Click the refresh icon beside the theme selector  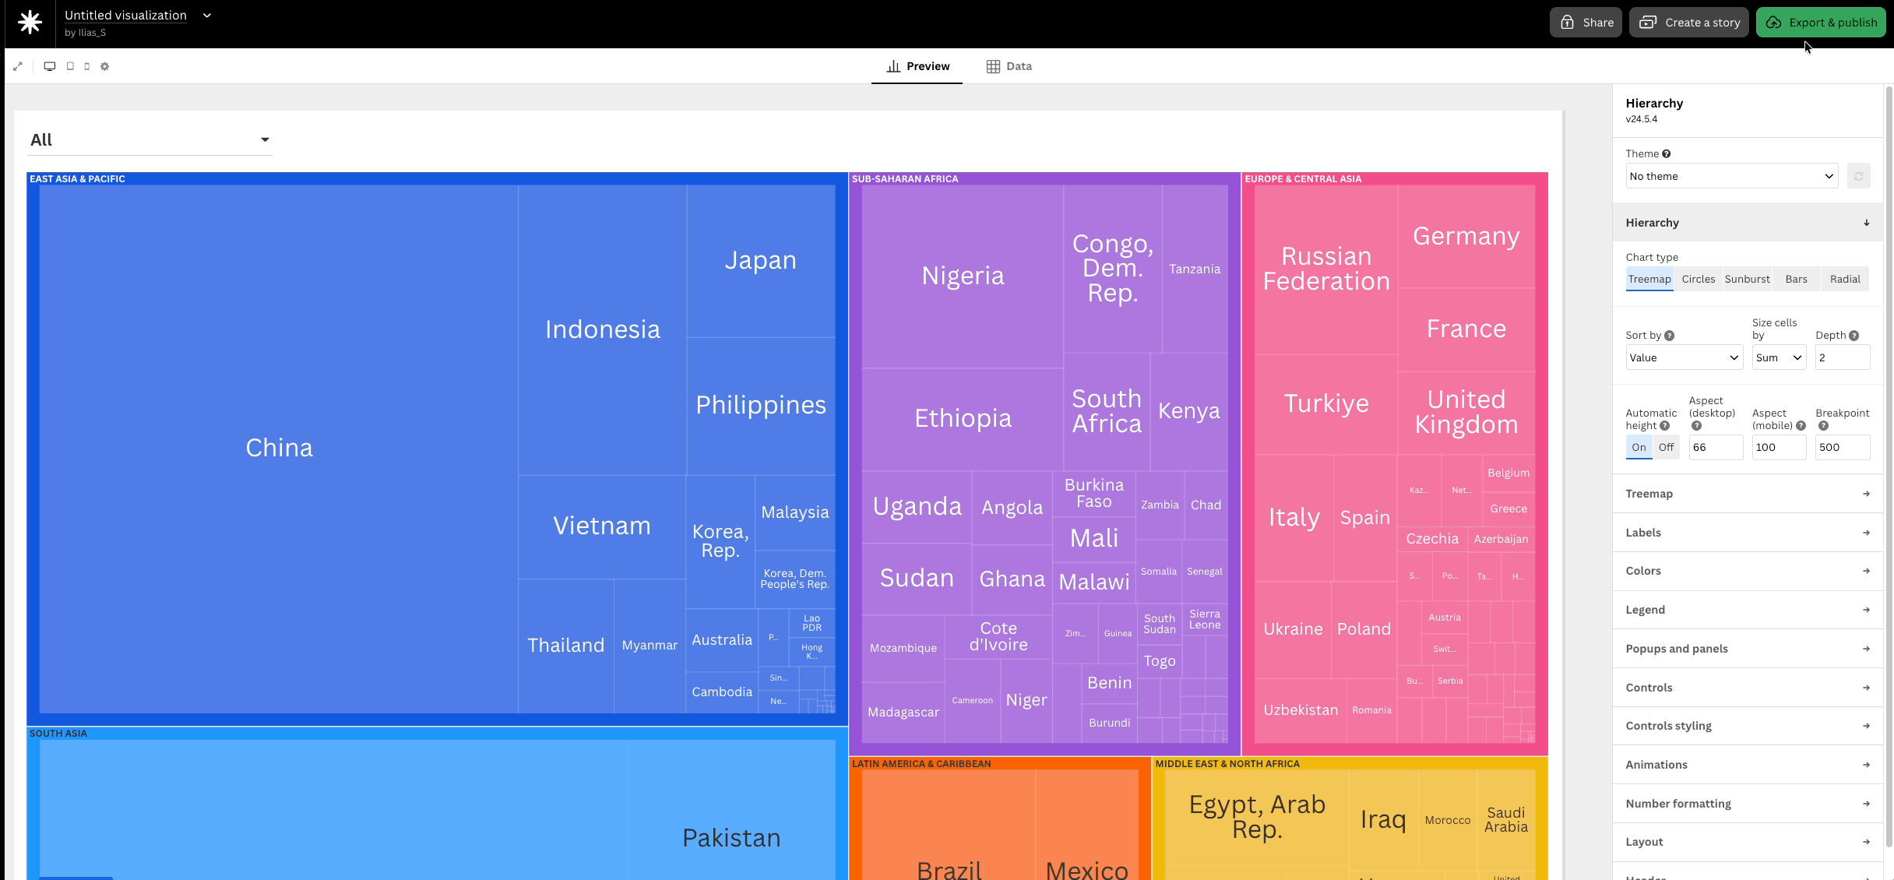1858,176
